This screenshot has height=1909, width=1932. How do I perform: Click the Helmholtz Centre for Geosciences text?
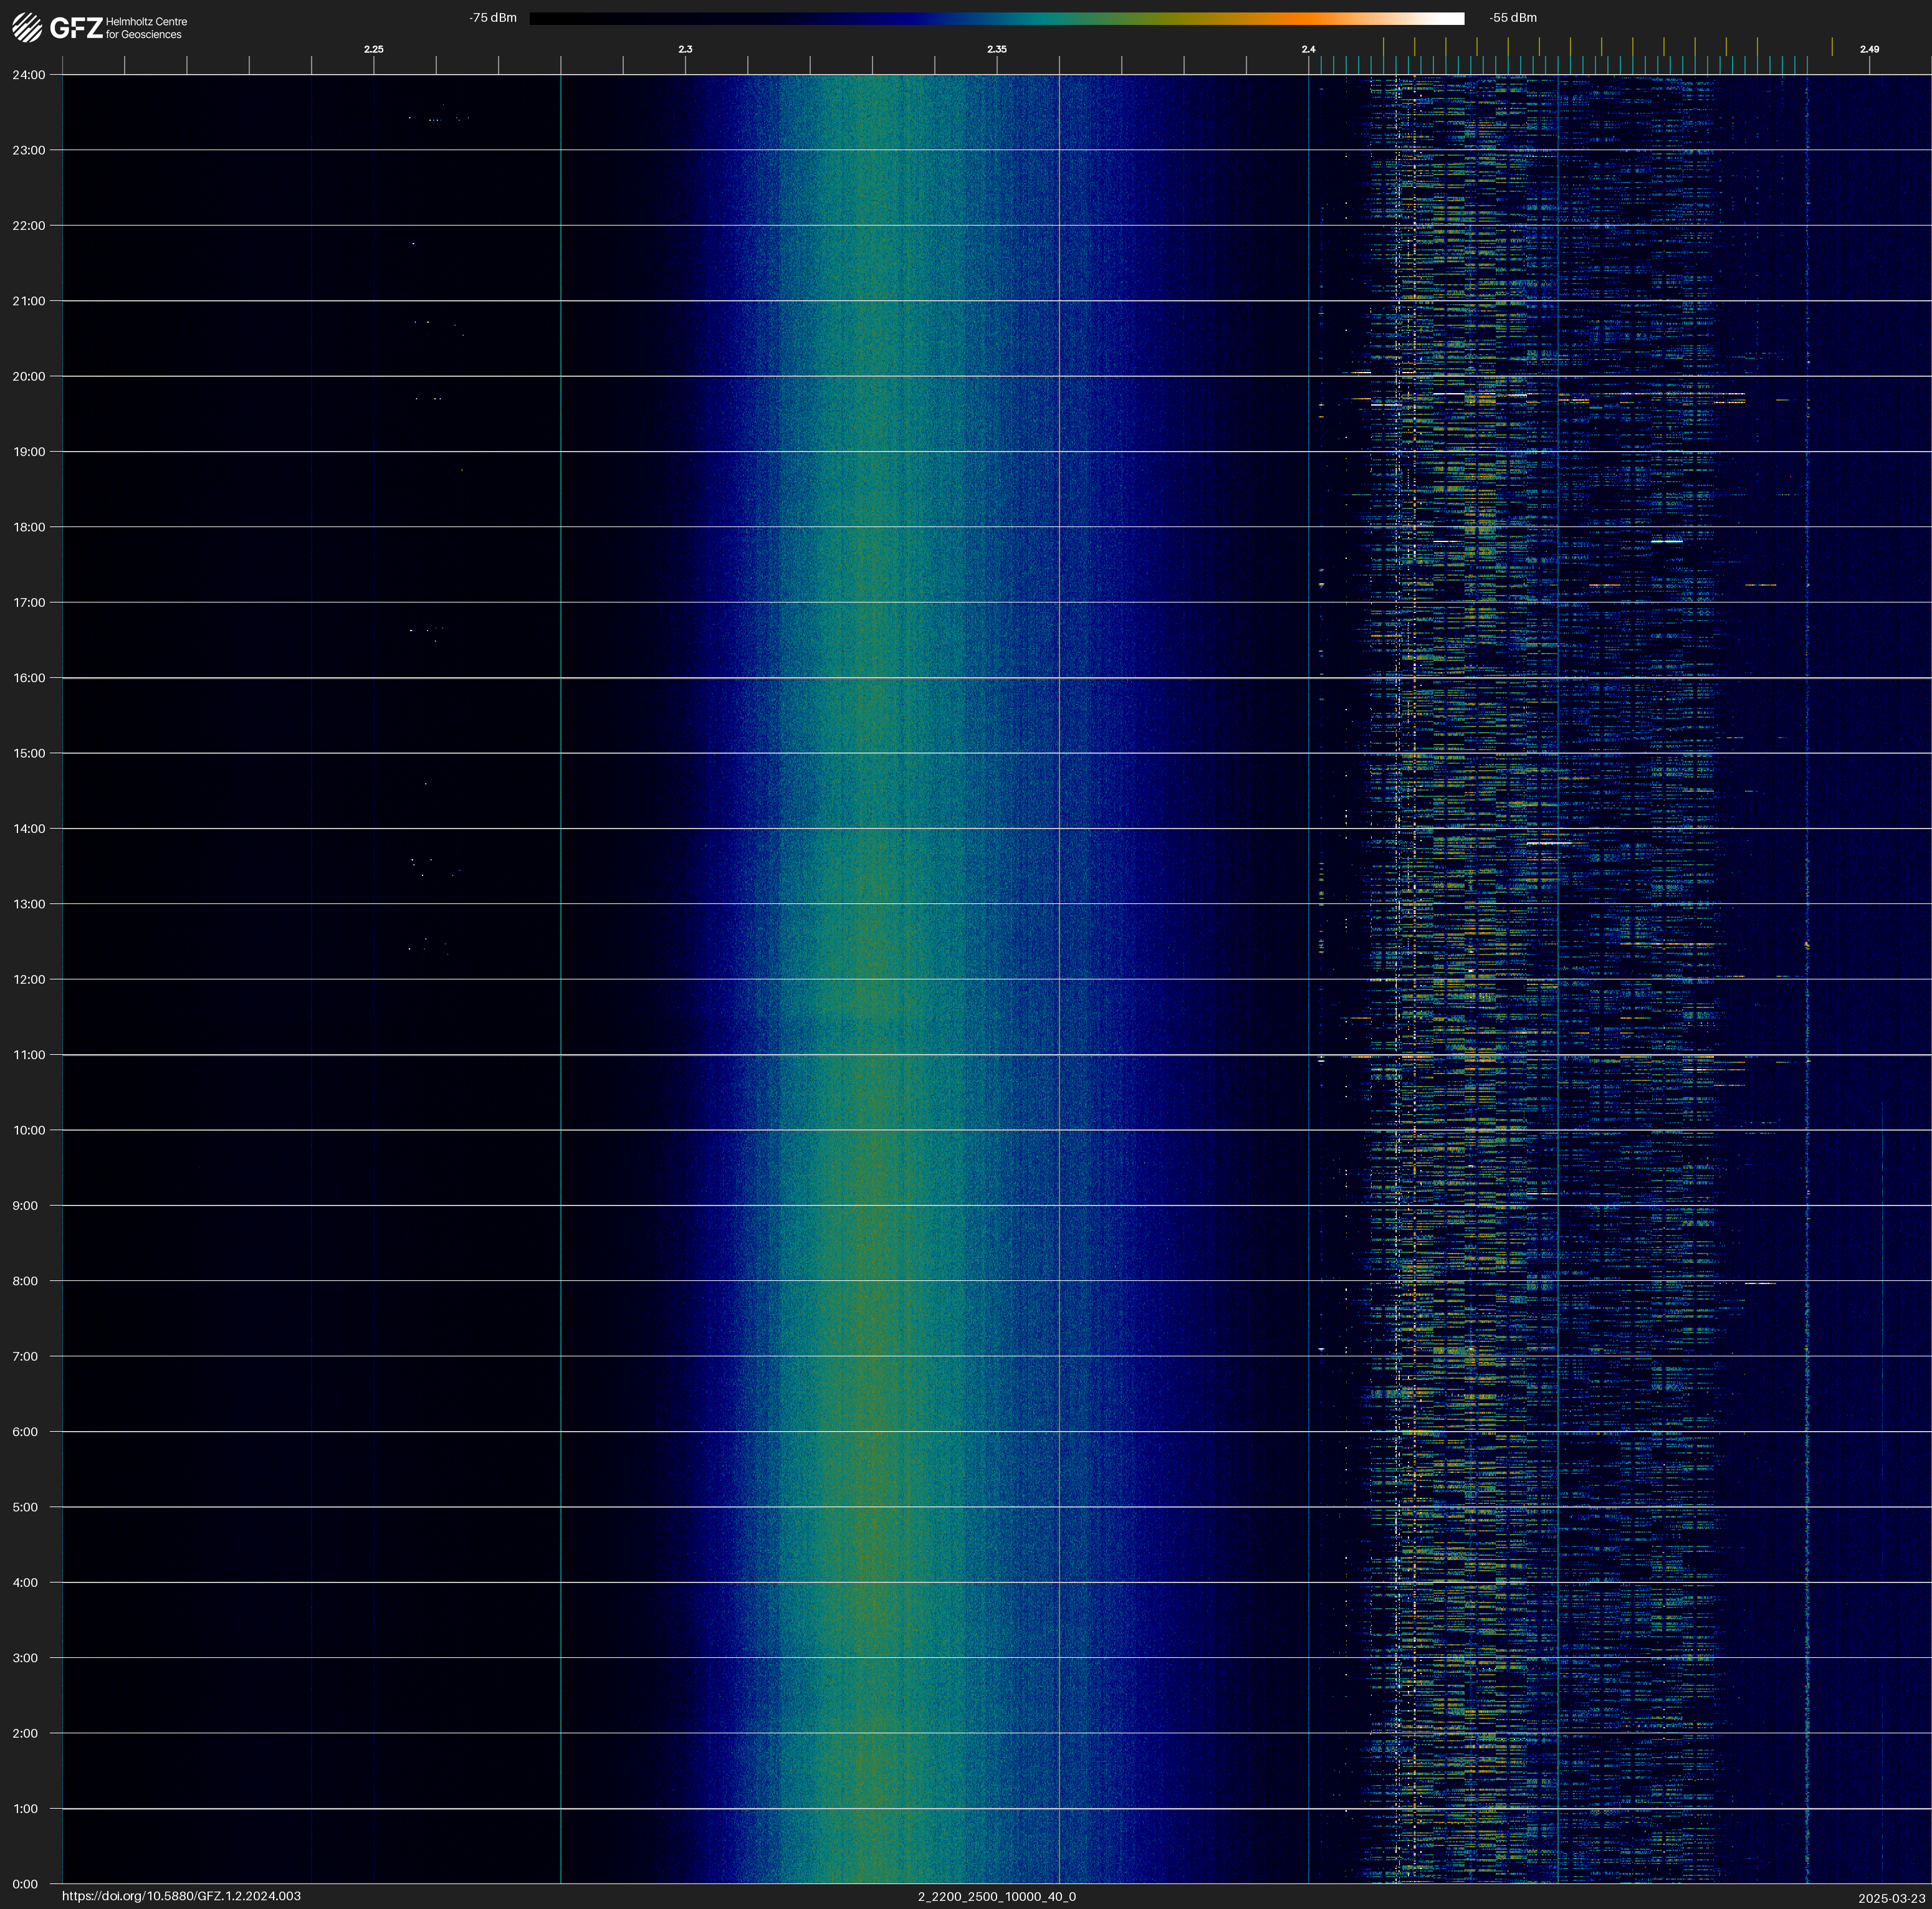pyautogui.click(x=146, y=28)
